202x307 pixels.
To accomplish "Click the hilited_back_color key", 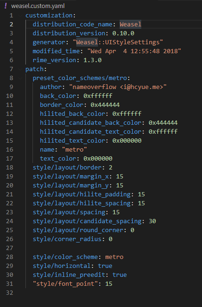I will coord(73,113).
